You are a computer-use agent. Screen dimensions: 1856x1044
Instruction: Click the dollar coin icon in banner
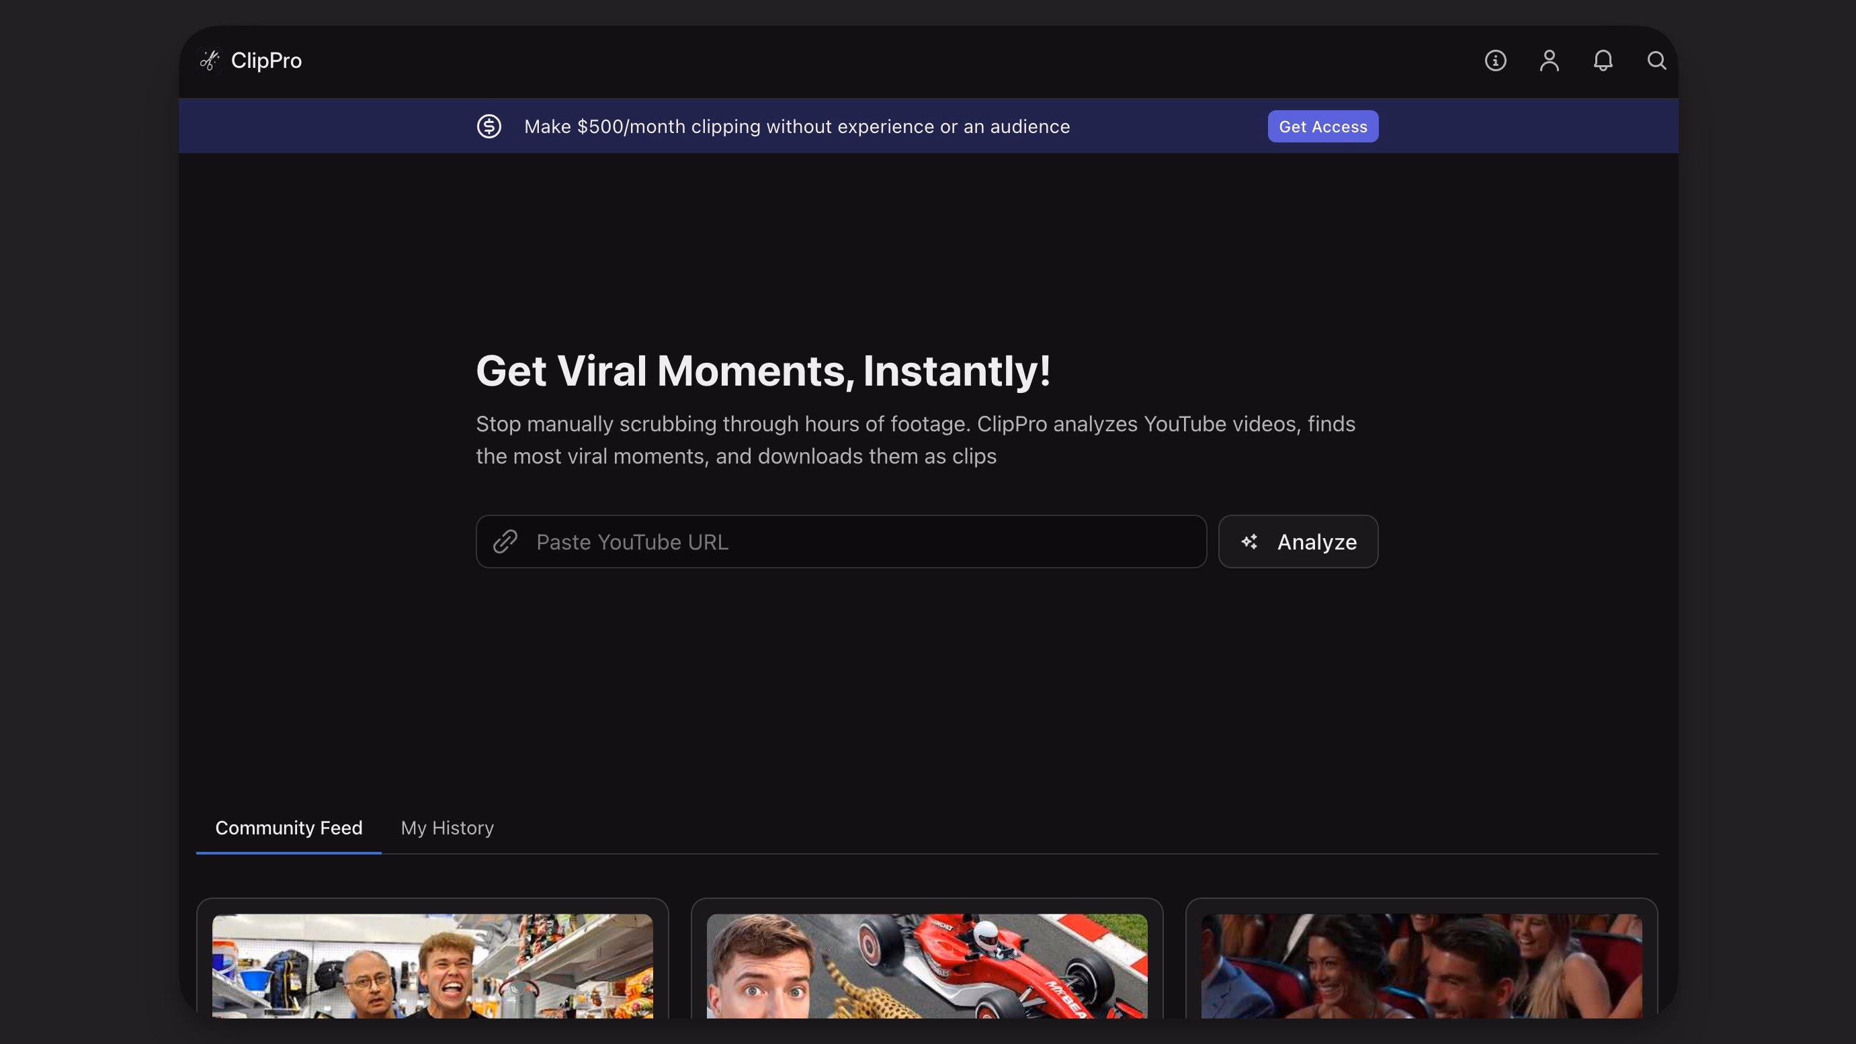point(489,126)
